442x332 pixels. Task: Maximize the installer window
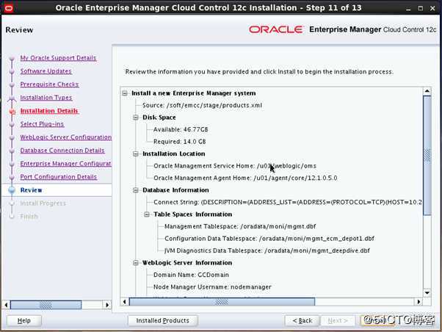[420, 9]
